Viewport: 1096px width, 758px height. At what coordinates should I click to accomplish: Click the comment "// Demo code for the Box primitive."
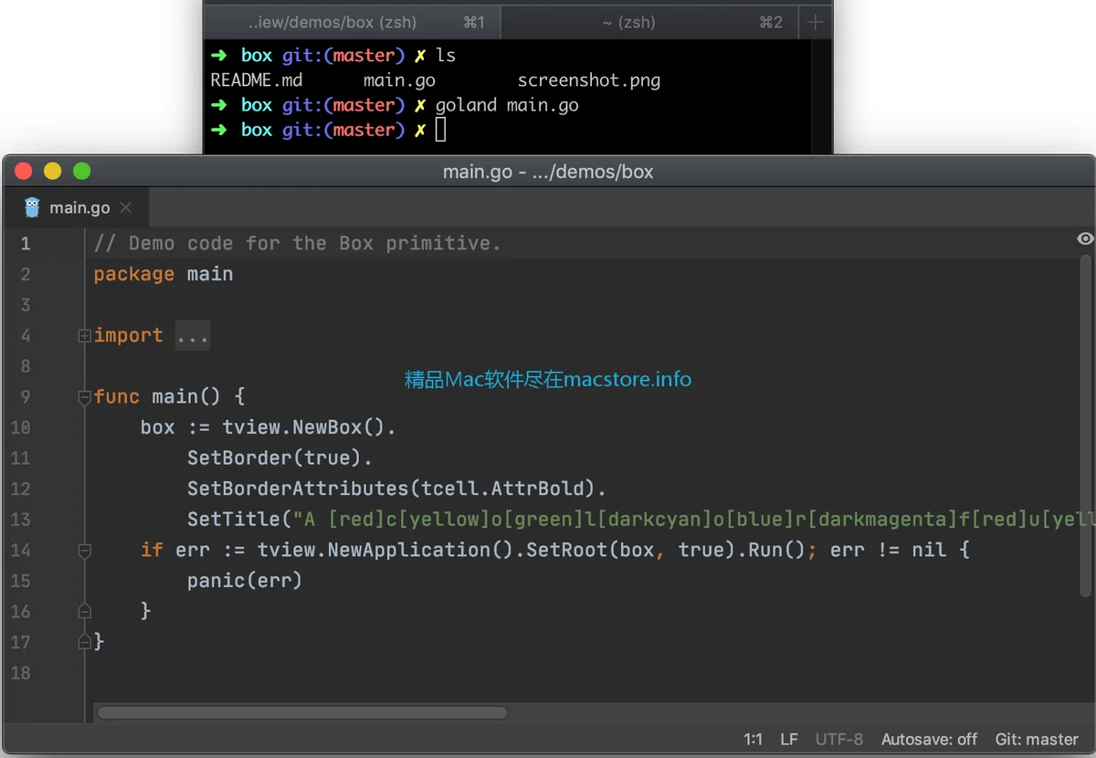pos(298,243)
